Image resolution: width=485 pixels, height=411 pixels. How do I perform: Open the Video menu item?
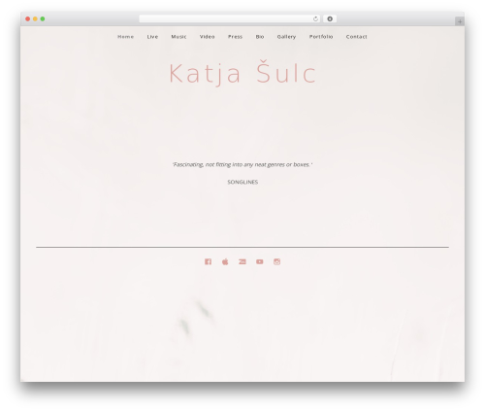pos(208,37)
